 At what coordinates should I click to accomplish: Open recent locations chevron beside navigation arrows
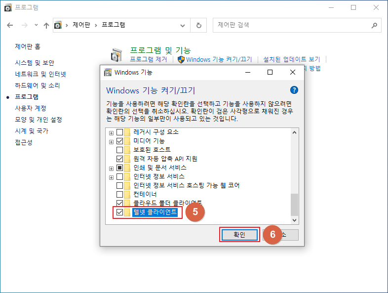pos(36,25)
